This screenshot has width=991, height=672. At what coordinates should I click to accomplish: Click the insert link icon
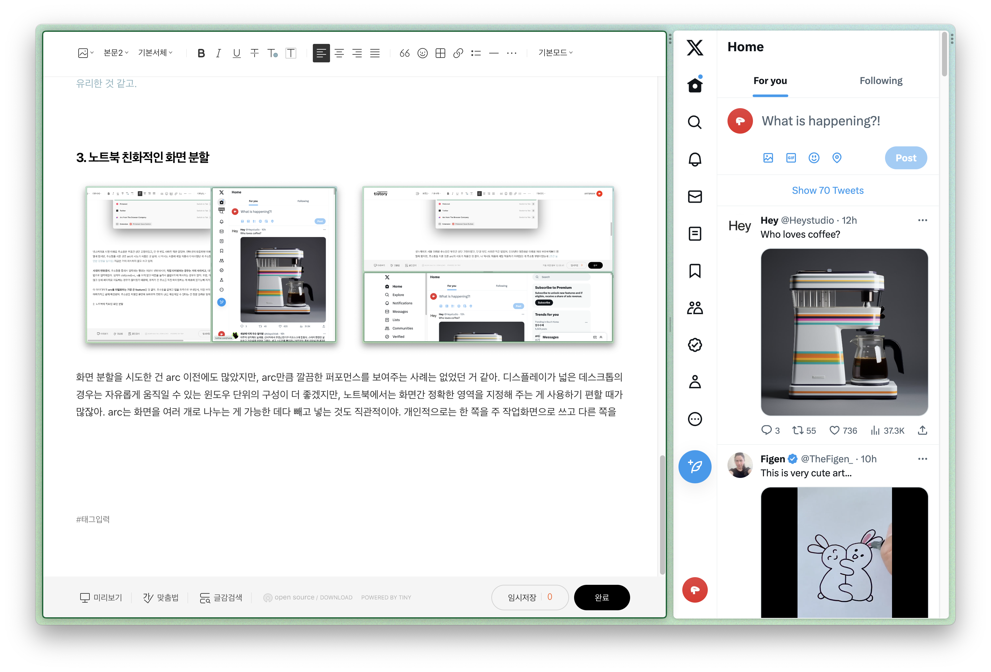pyautogui.click(x=458, y=53)
